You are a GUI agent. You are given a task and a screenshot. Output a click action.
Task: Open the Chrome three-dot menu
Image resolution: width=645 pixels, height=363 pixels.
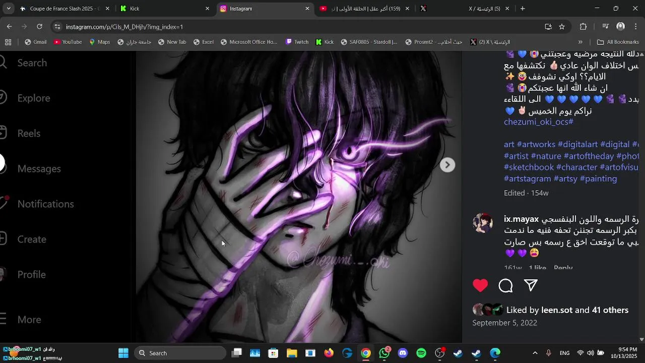[636, 27]
